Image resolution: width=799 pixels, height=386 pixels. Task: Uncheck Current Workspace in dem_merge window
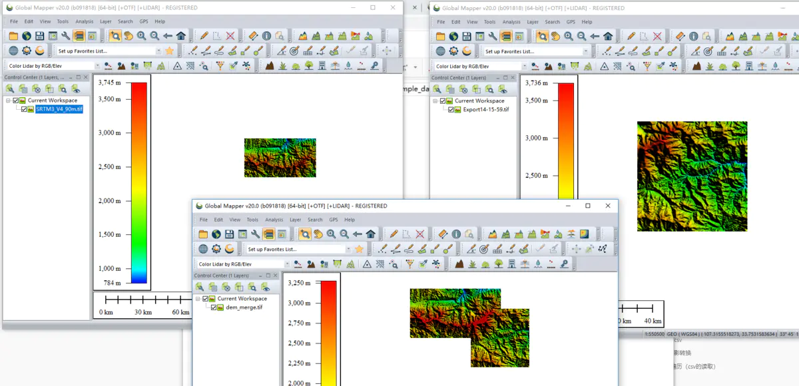[206, 299]
